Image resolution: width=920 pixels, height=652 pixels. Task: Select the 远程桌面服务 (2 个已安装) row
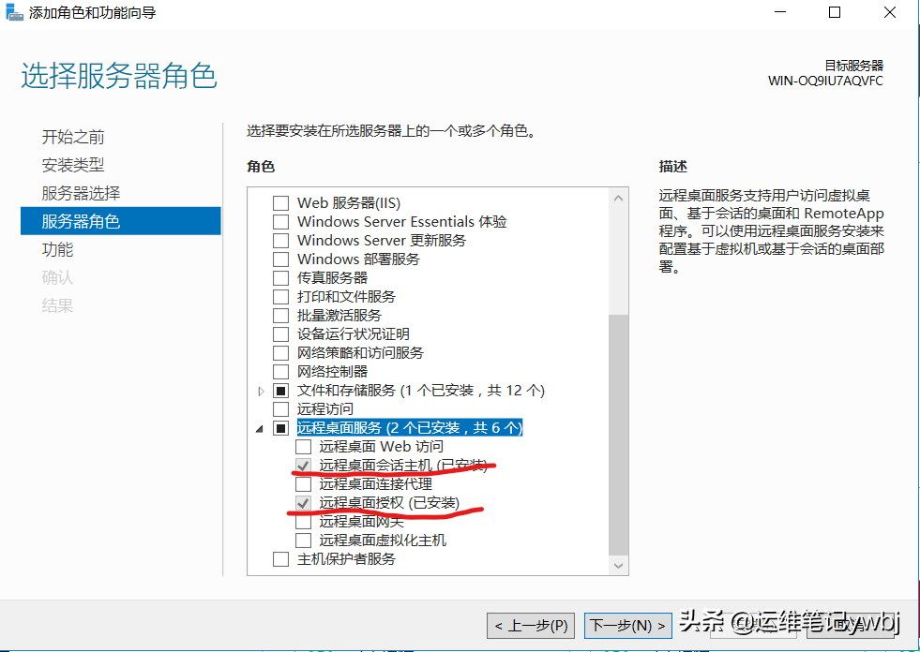410,428
